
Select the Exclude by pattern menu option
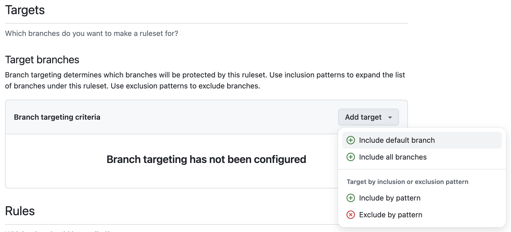point(390,215)
